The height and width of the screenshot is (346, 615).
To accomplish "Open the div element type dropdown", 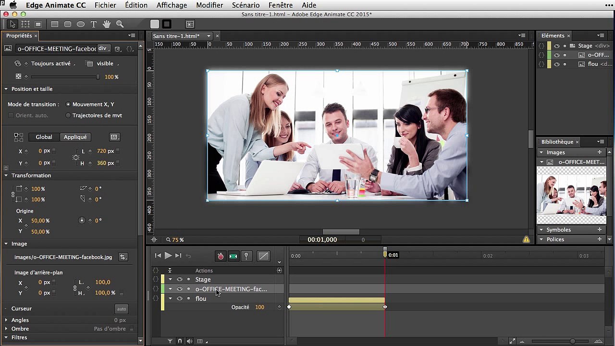I will pyautogui.click(x=104, y=49).
